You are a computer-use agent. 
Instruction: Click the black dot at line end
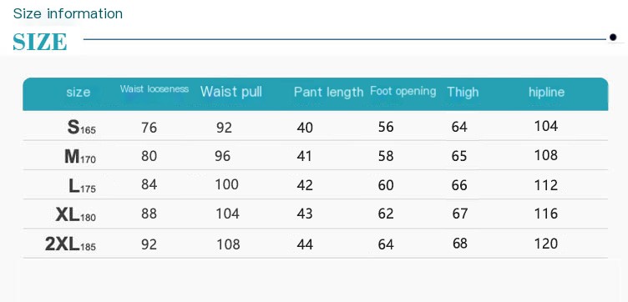(x=613, y=38)
